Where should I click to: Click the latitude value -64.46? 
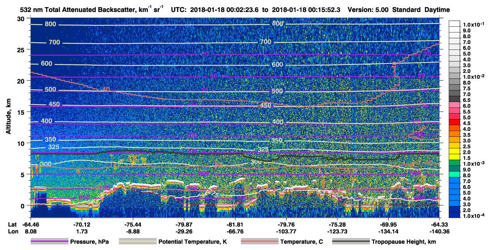click(30, 225)
